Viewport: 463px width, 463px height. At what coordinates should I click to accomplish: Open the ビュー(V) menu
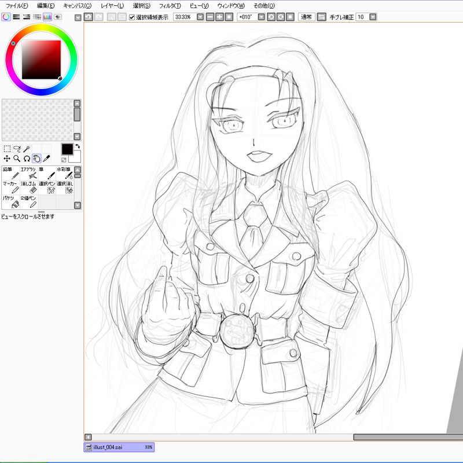coord(199,6)
